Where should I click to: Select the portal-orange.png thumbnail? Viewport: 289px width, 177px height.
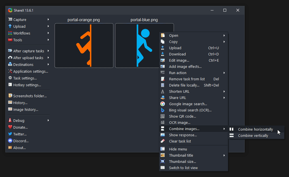point(84,46)
